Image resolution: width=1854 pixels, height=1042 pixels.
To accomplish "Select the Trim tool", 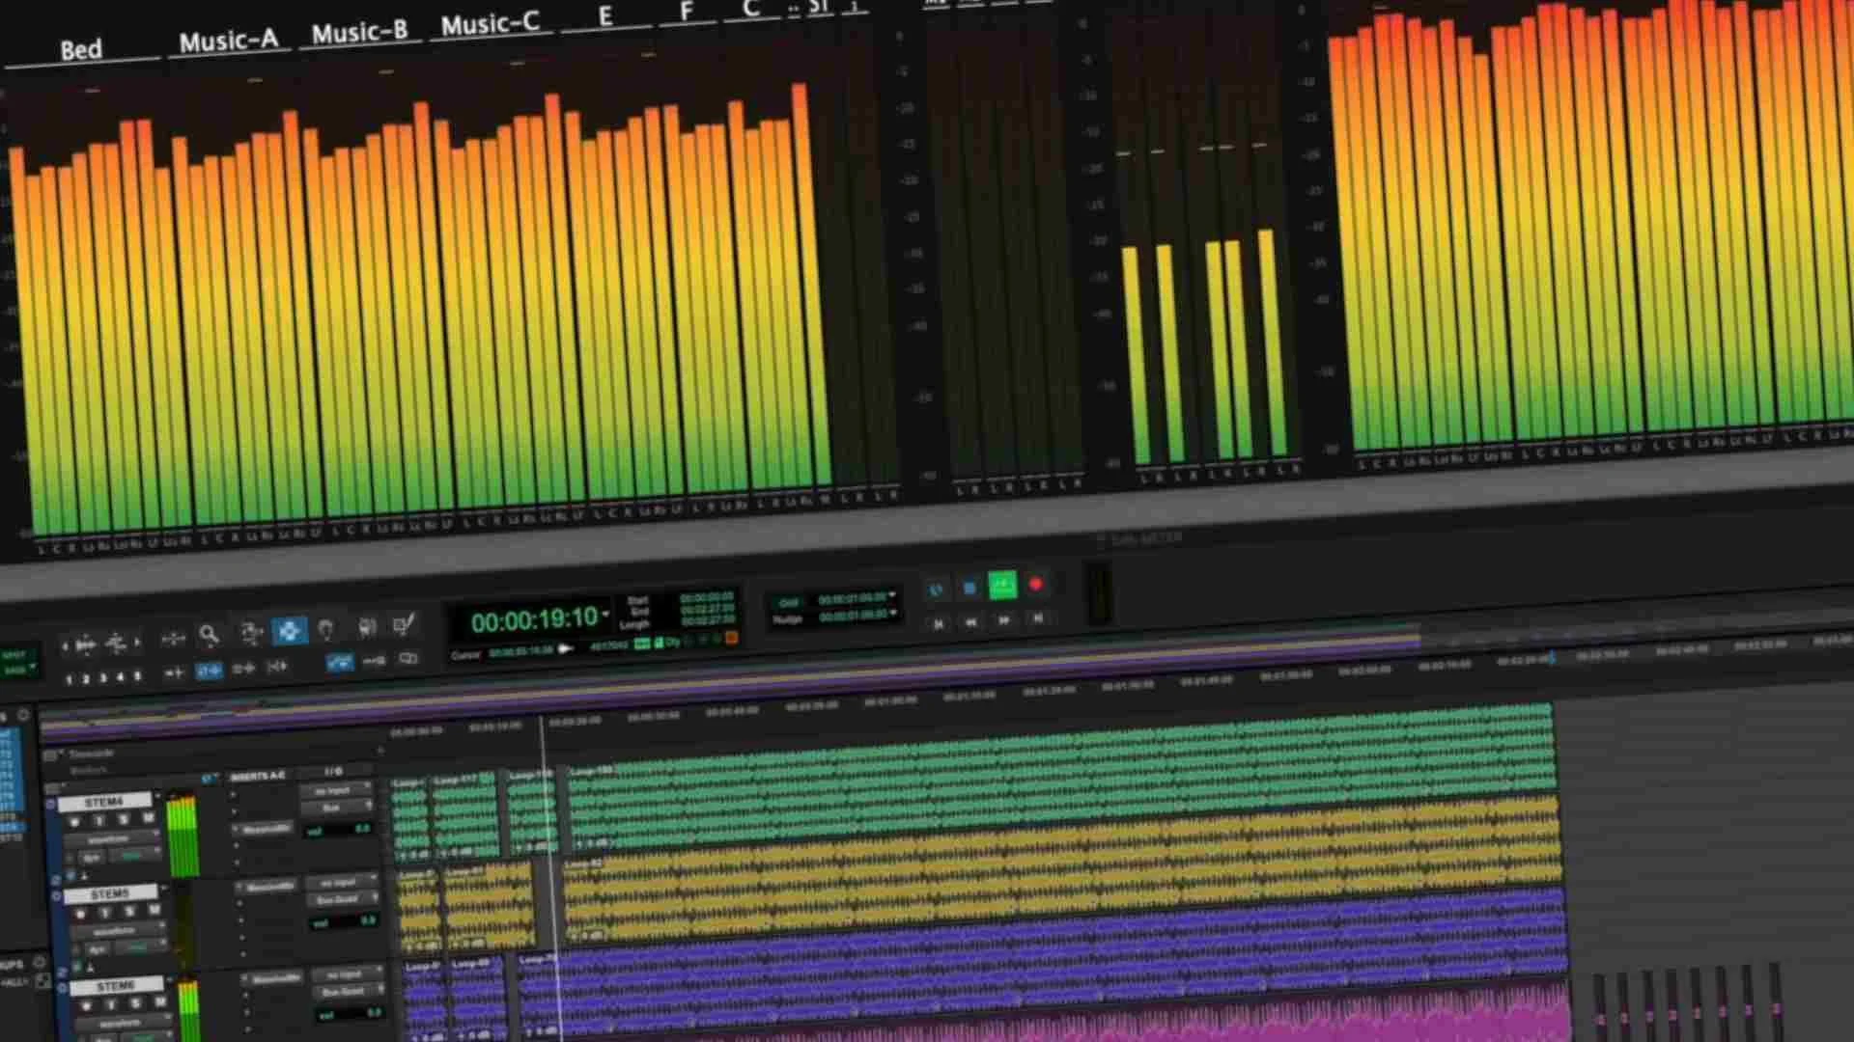I will click(251, 633).
